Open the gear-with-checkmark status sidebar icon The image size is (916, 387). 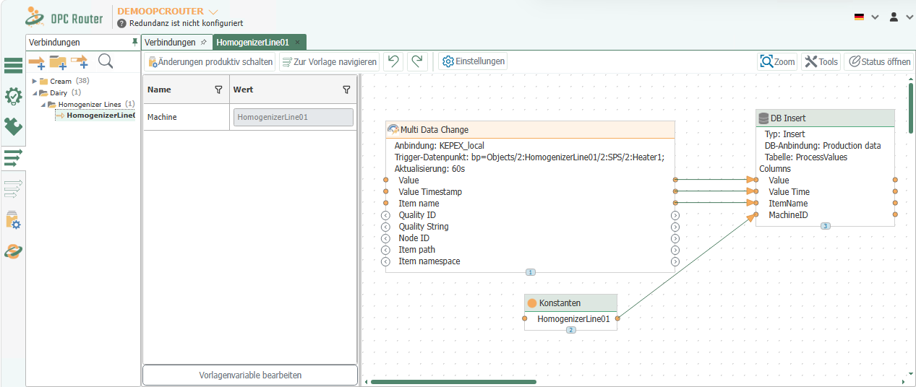[x=13, y=96]
